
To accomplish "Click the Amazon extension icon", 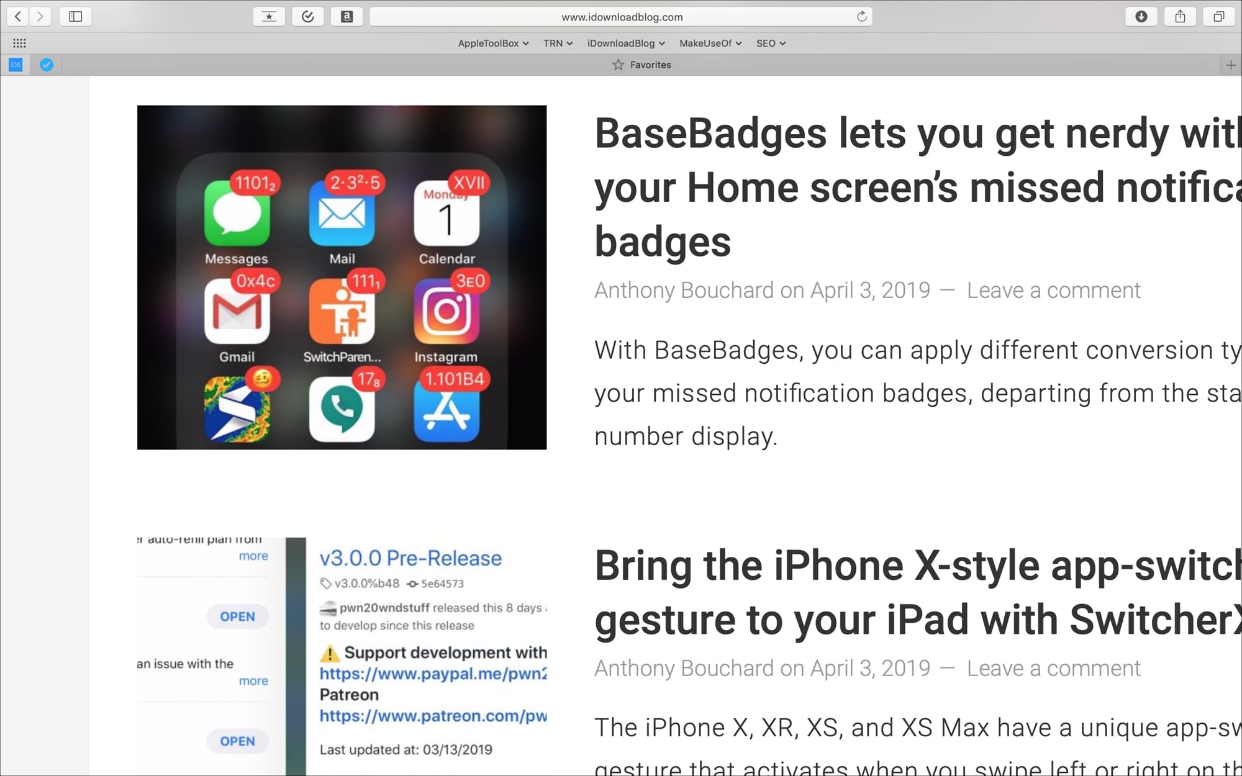I will [x=347, y=17].
